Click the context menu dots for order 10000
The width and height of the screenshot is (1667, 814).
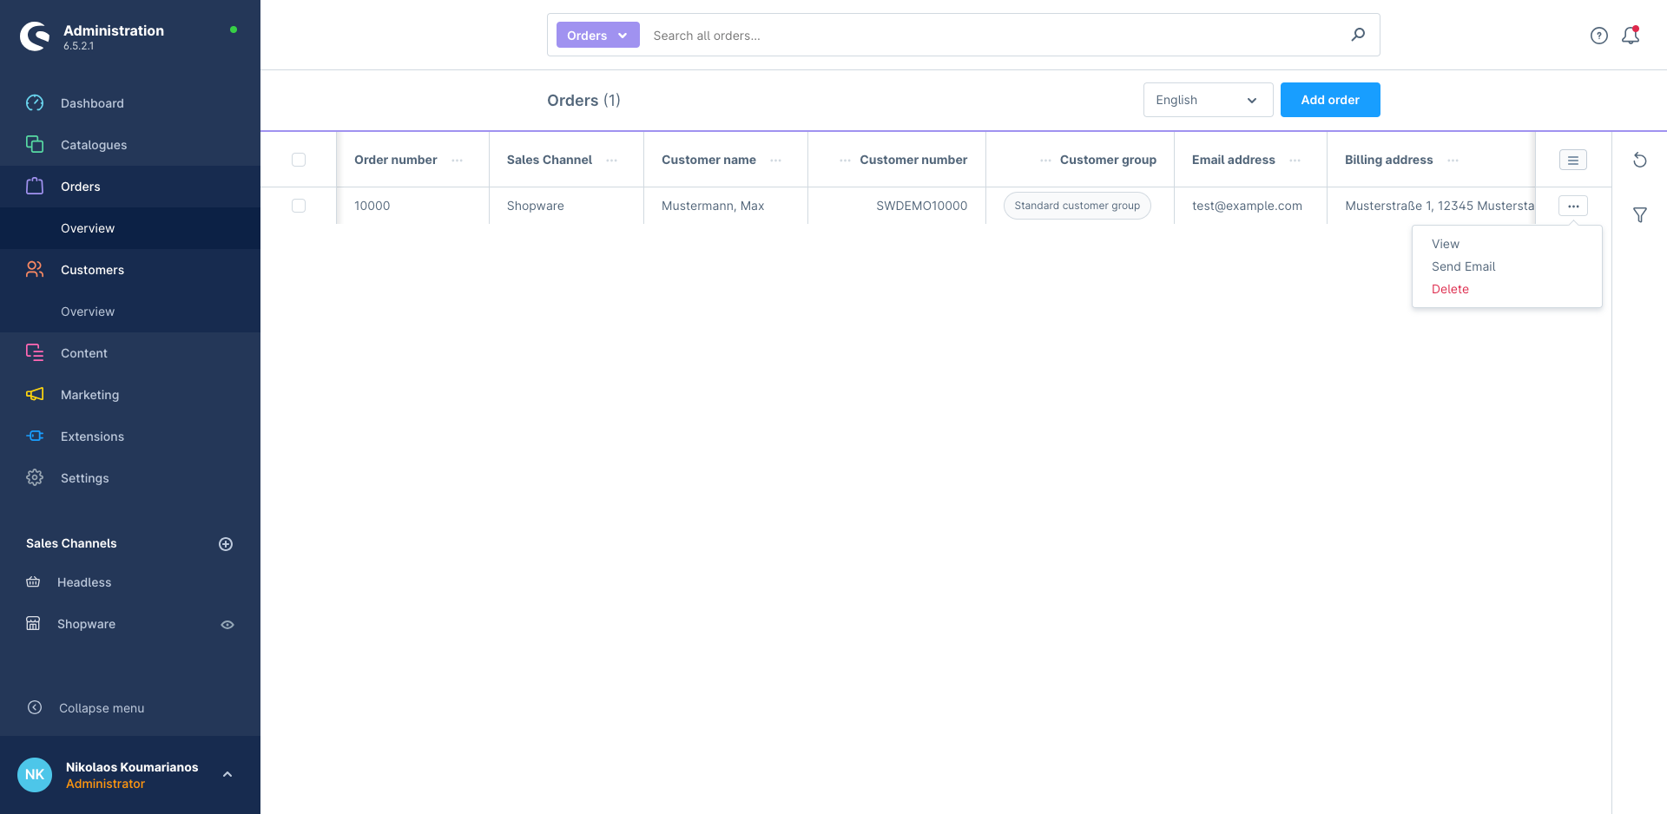click(1573, 206)
